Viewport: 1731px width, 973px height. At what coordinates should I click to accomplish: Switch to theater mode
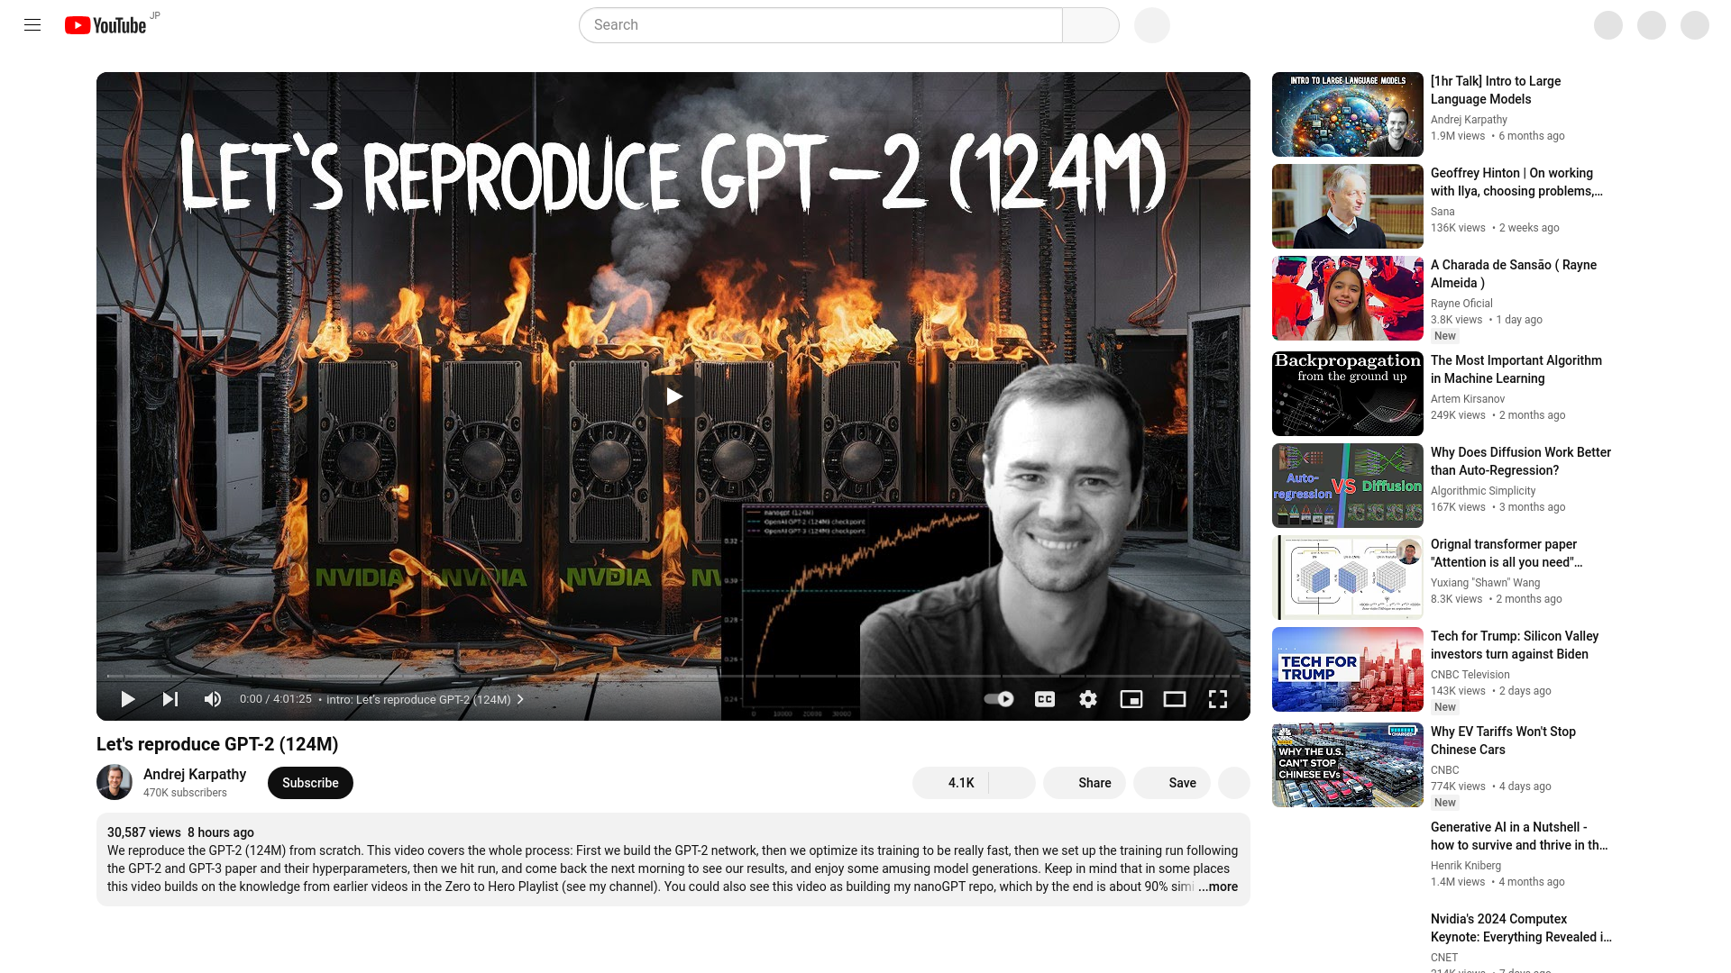click(x=1175, y=699)
